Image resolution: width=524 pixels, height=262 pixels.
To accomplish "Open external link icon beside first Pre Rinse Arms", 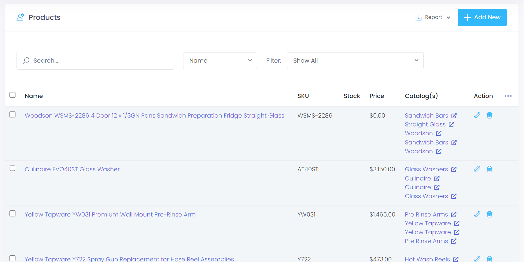I will click(454, 214).
